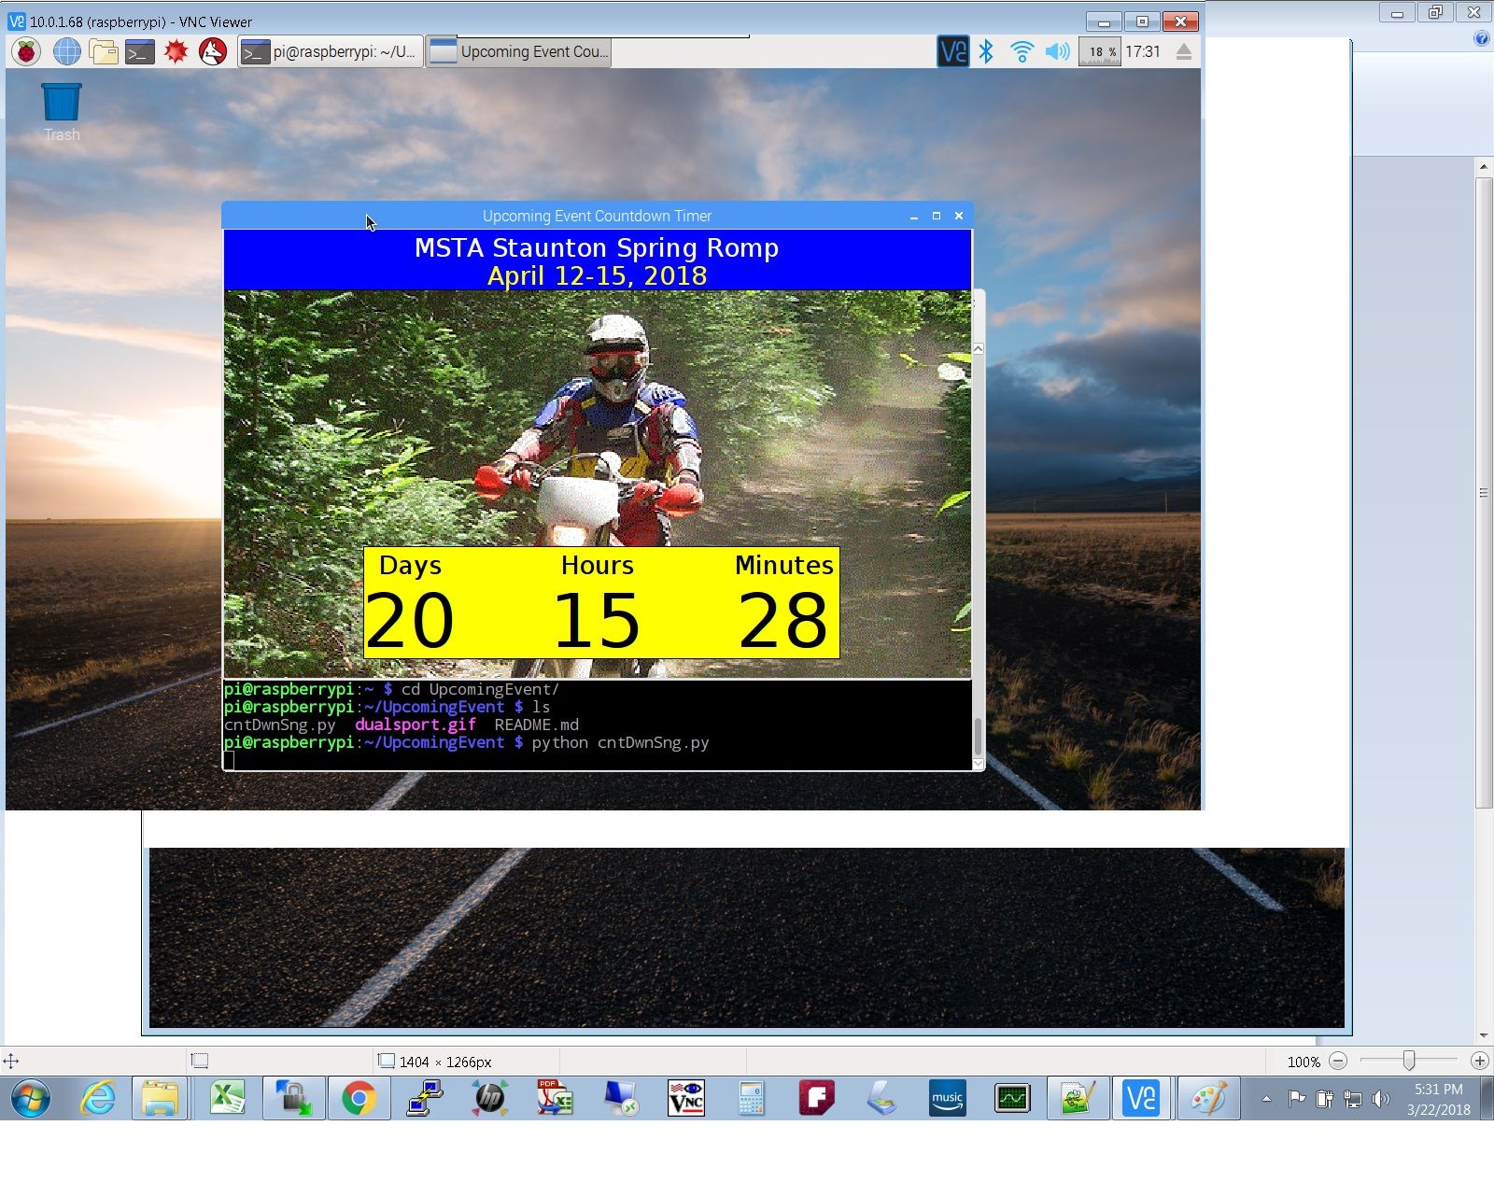The width and height of the screenshot is (1494, 1182).
Task: Open Windows Calculator from the taskbar
Action: coord(752,1099)
